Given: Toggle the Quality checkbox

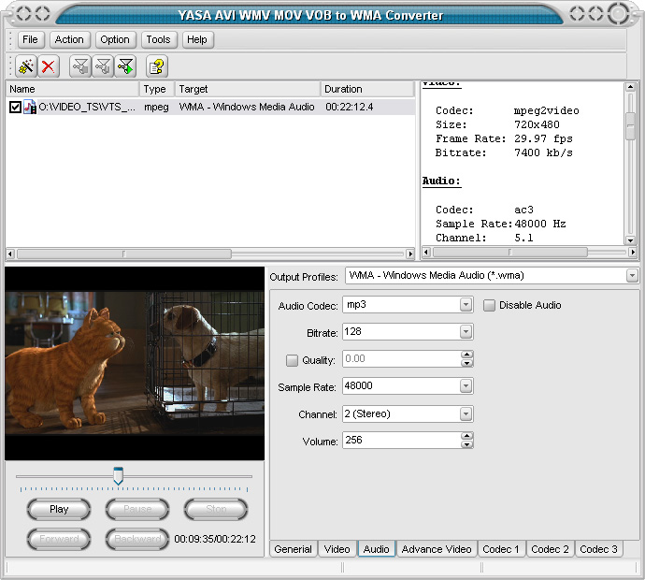Looking at the screenshot, I should tap(292, 360).
